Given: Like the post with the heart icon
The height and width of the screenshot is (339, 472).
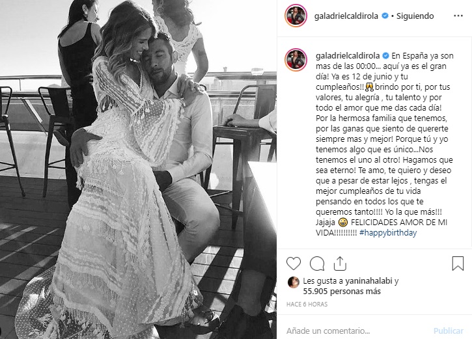Looking at the screenshot, I should [294, 264].
